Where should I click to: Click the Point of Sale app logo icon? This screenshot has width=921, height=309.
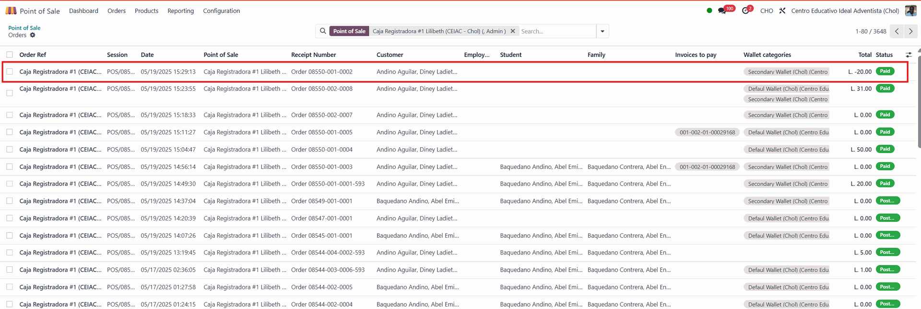(x=11, y=11)
